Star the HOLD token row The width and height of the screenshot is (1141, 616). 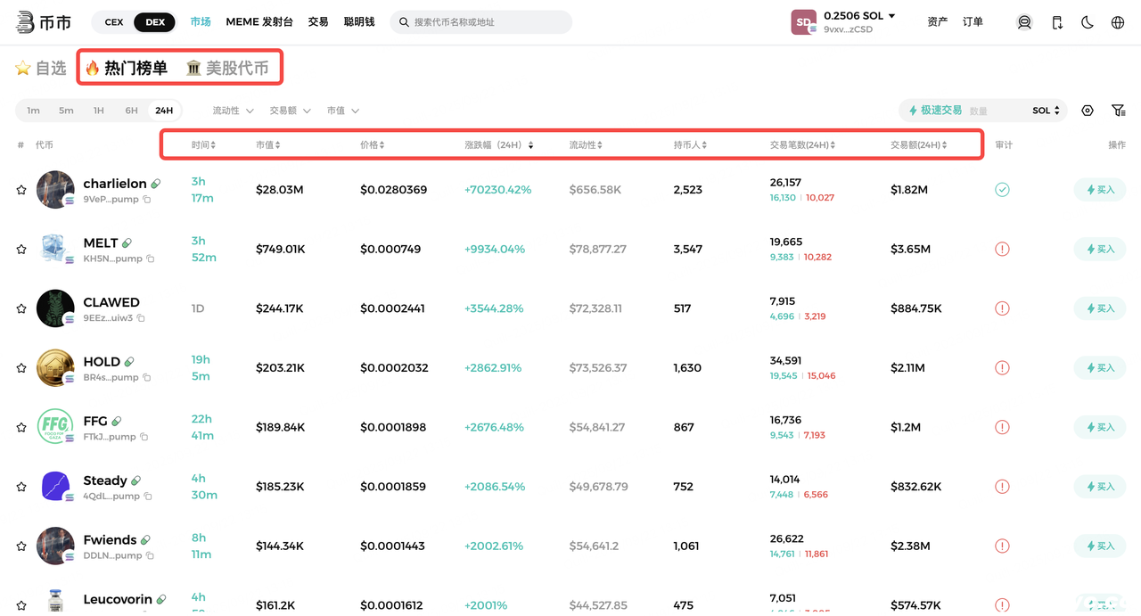21,368
